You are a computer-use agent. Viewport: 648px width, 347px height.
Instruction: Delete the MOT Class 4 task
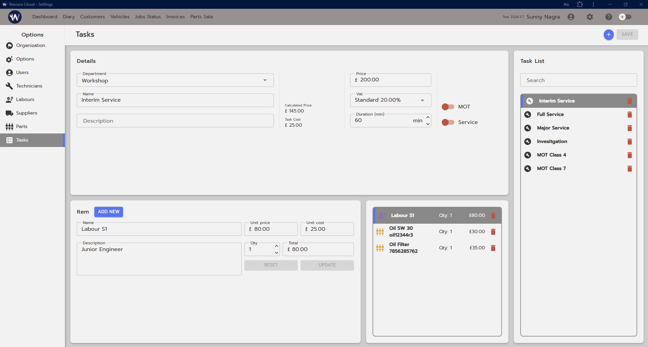[630, 155]
